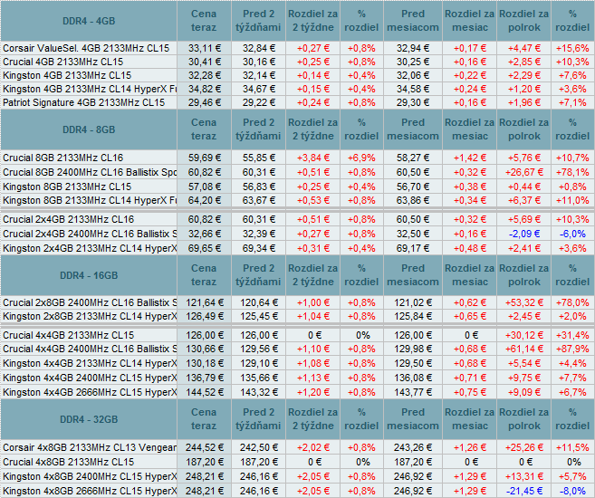Screen dimensions: 595x498
Task: Select the DDR4 - 4GB section header
Action: point(89,21)
